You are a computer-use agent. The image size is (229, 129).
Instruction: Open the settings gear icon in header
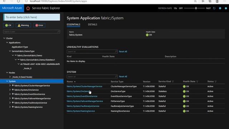tap(220, 8)
